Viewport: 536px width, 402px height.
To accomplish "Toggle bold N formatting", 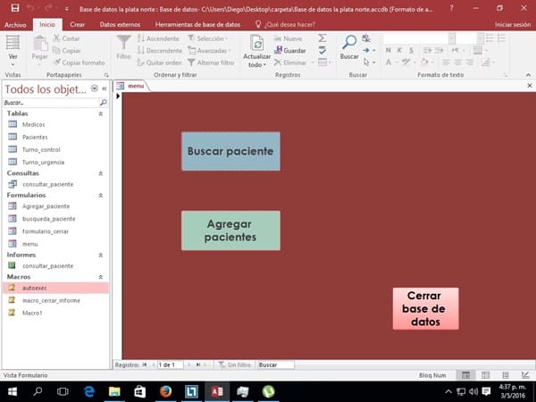I will pos(389,50).
